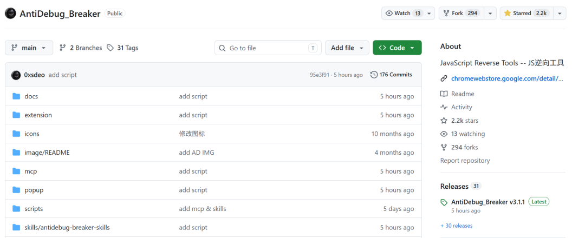Open the latest commit message add script

(x=63, y=75)
